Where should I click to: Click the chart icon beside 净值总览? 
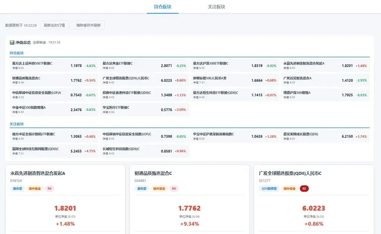click(x=12, y=42)
